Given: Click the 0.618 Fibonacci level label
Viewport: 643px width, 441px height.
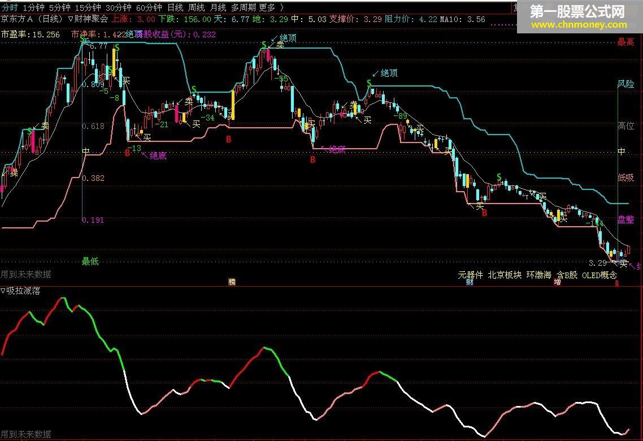Looking at the screenshot, I should [93, 126].
